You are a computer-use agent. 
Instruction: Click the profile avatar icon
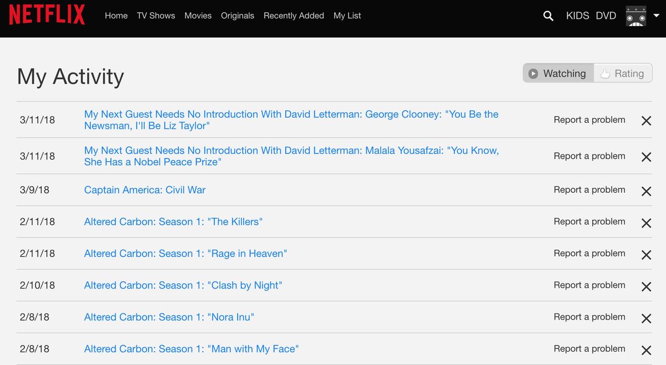coord(635,16)
